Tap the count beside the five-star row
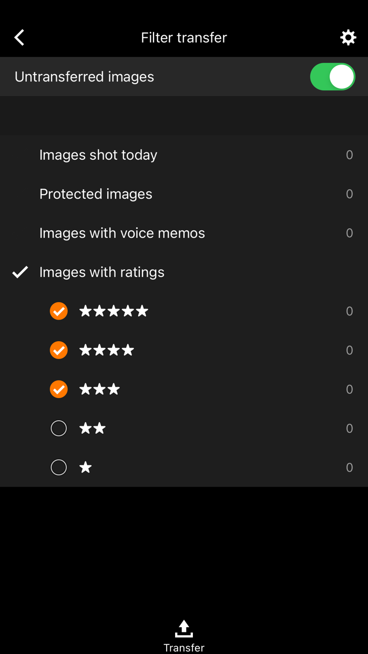Screen dimensions: 368x654 click(349, 311)
